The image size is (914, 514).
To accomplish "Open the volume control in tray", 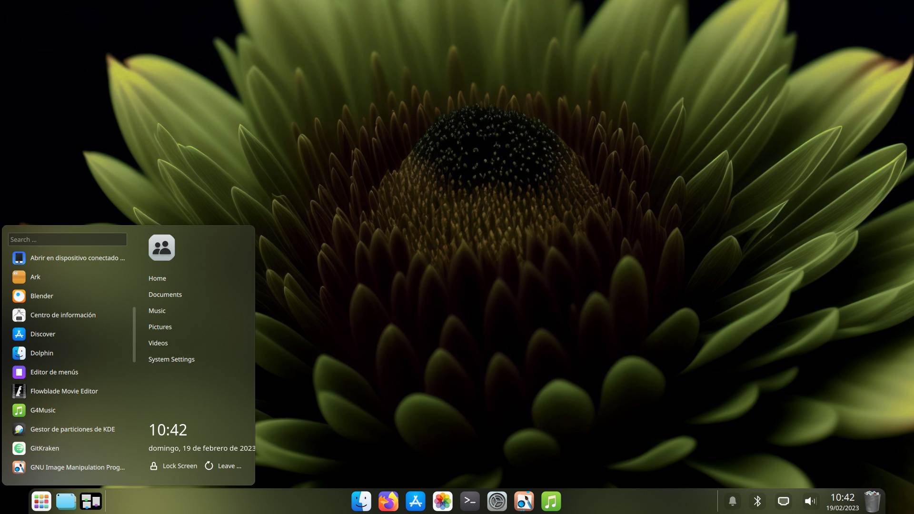I will point(810,501).
